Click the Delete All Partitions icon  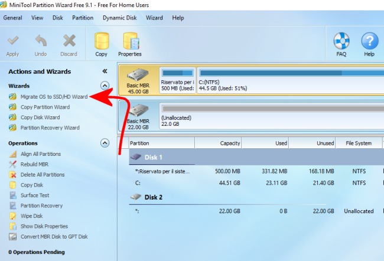tap(13, 175)
